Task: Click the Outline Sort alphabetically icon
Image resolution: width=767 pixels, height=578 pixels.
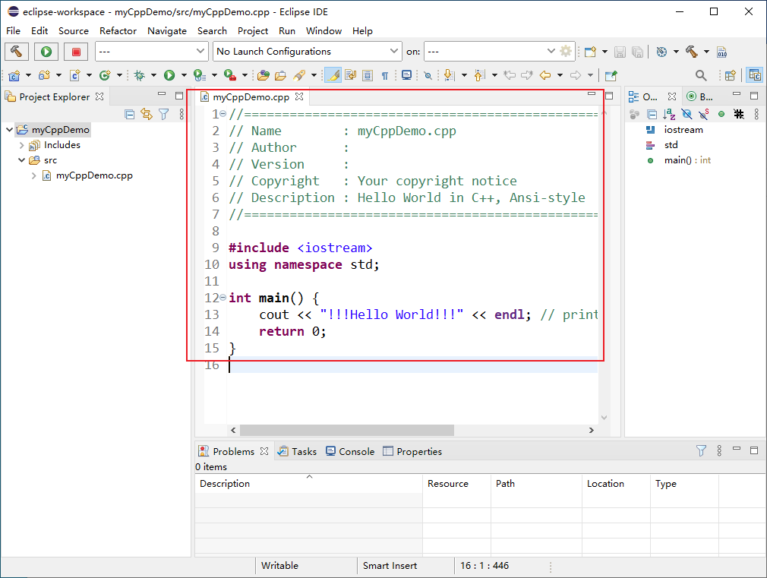Action: pyautogui.click(x=669, y=115)
